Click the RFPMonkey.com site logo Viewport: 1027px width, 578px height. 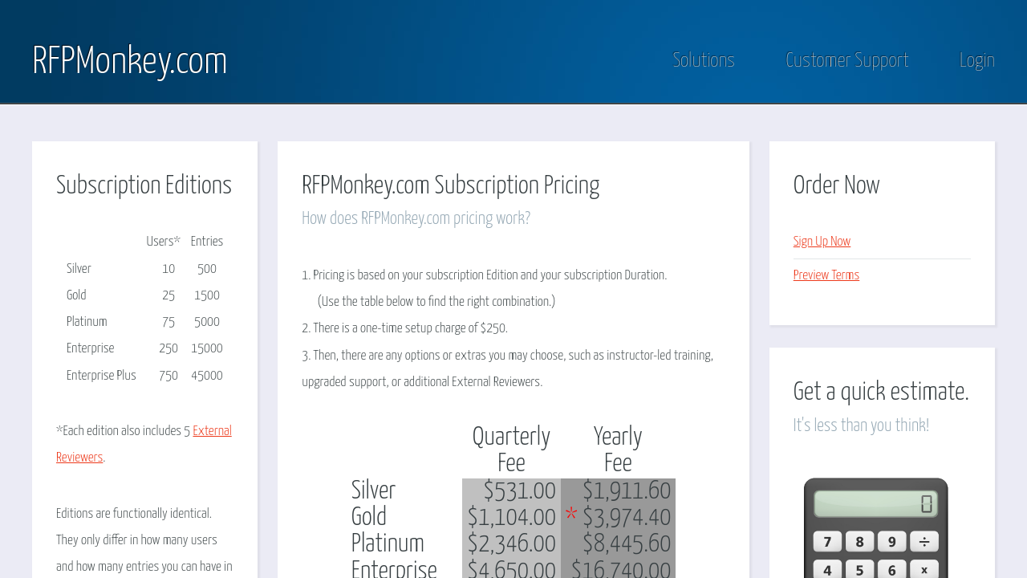(x=130, y=61)
